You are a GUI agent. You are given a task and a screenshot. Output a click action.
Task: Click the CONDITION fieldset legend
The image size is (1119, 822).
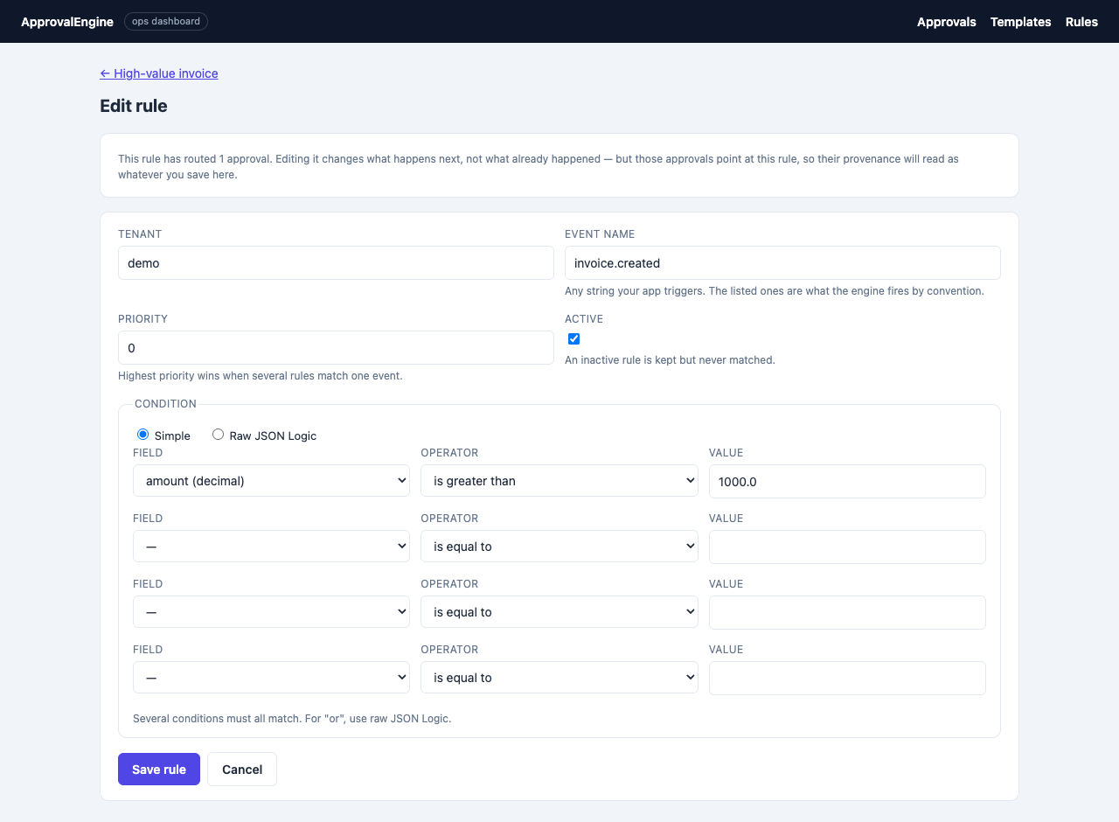[x=165, y=404]
